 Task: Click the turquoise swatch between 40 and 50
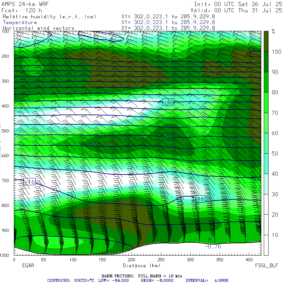tap(266, 164)
